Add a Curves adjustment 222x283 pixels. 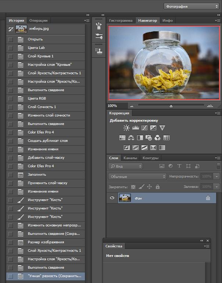pos(144,128)
